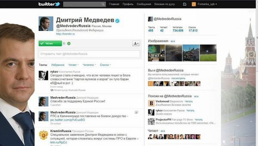Click the Твиты 495 counter
Screen dimensions: 258x146
151,29
